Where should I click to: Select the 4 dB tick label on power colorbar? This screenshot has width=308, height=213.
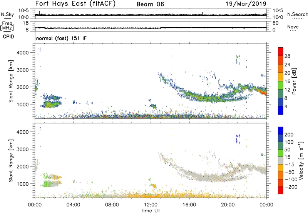(286, 106)
